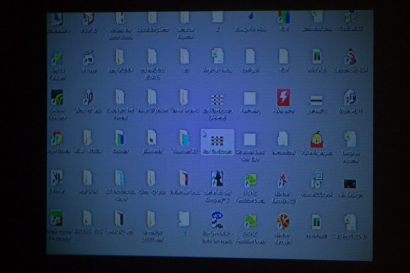This screenshot has height=273, width=410.
Task: Launch the round brown pizza-like icon
Action: 283,221
